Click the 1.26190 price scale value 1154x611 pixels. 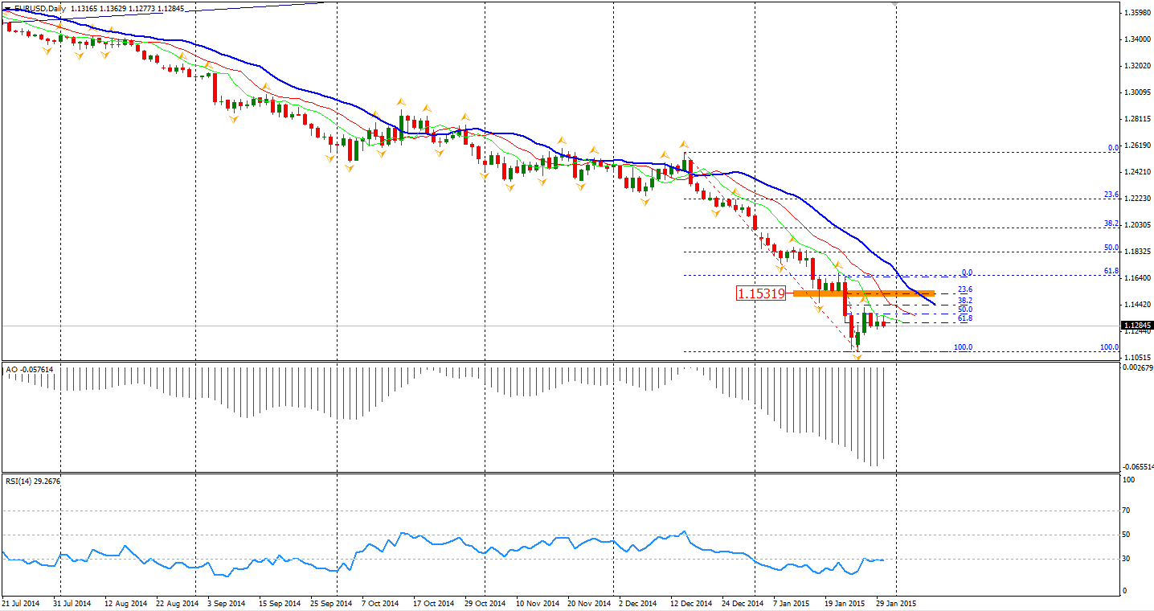click(1136, 146)
